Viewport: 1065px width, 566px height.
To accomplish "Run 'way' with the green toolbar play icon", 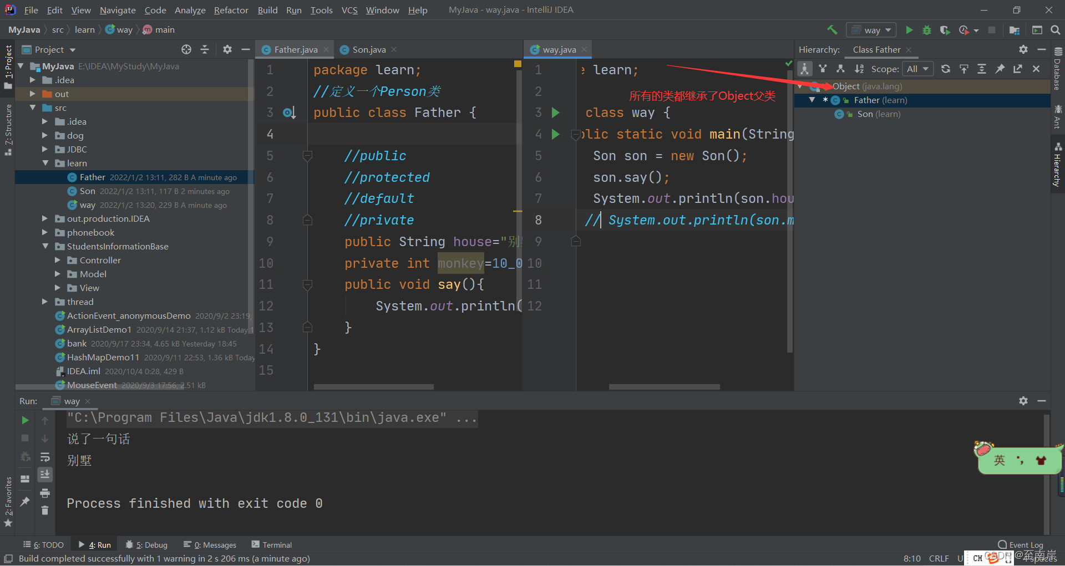I will [x=909, y=30].
